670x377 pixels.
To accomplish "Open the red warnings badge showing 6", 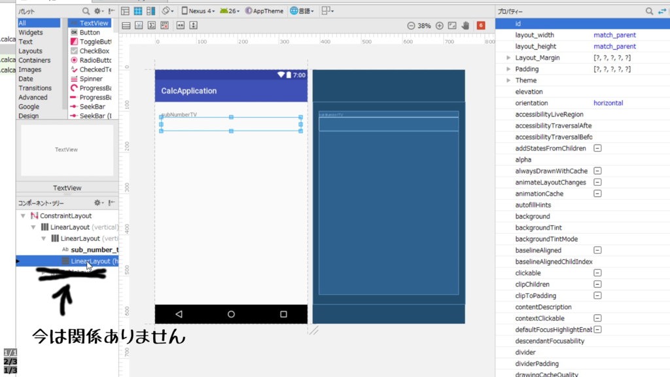I will [x=481, y=26].
